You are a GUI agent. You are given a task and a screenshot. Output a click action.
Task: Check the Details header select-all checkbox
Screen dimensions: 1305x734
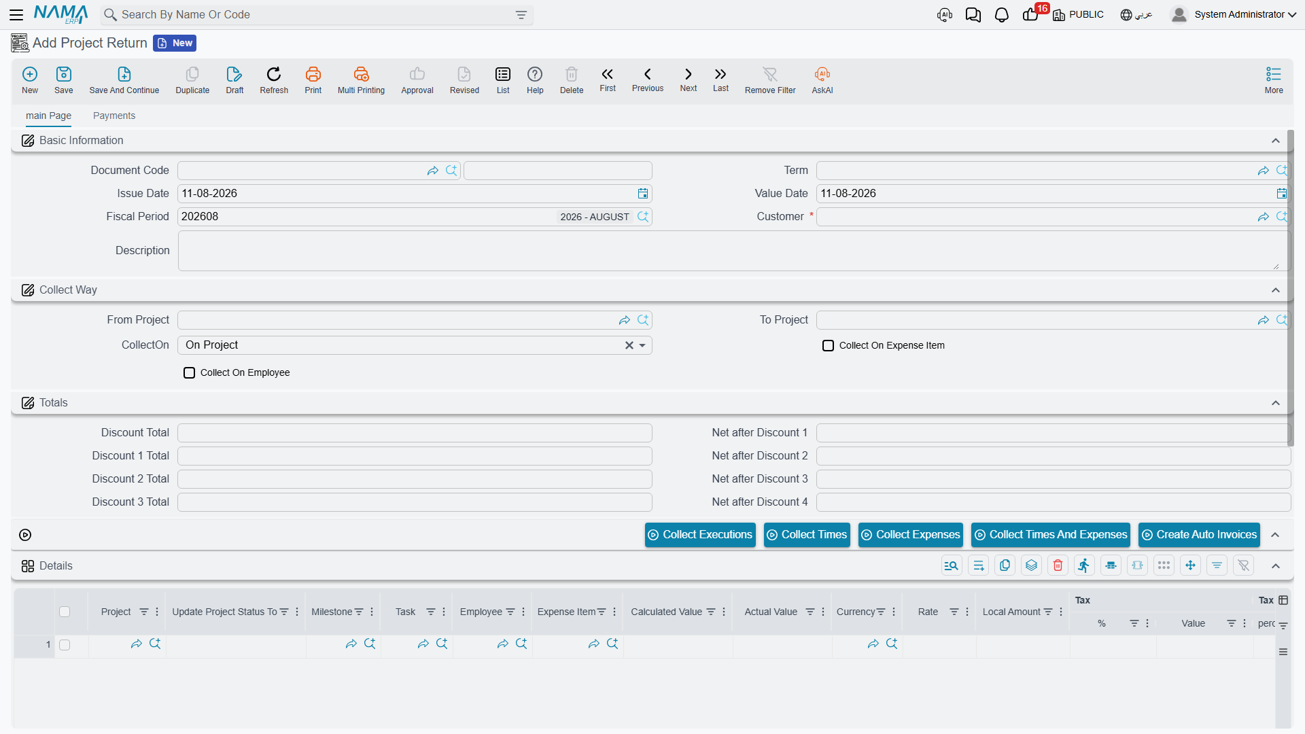pos(65,612)
